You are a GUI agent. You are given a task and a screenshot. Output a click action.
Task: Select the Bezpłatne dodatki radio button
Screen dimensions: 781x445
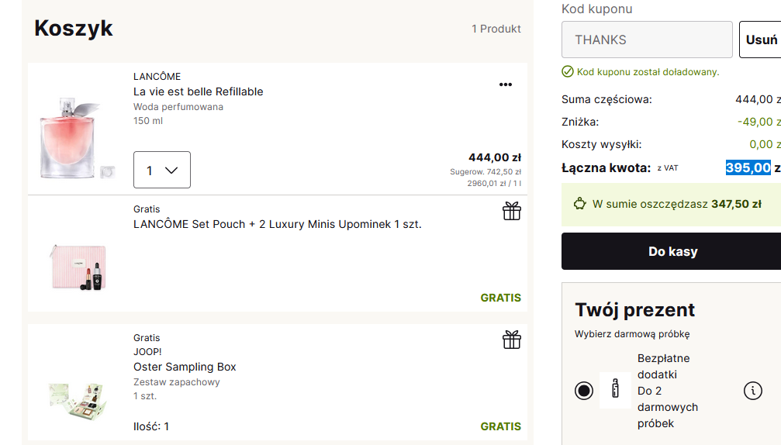click(584, 391)
